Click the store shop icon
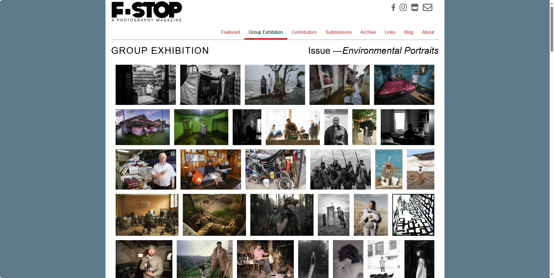Screen dimensions: 554x278 415,7
